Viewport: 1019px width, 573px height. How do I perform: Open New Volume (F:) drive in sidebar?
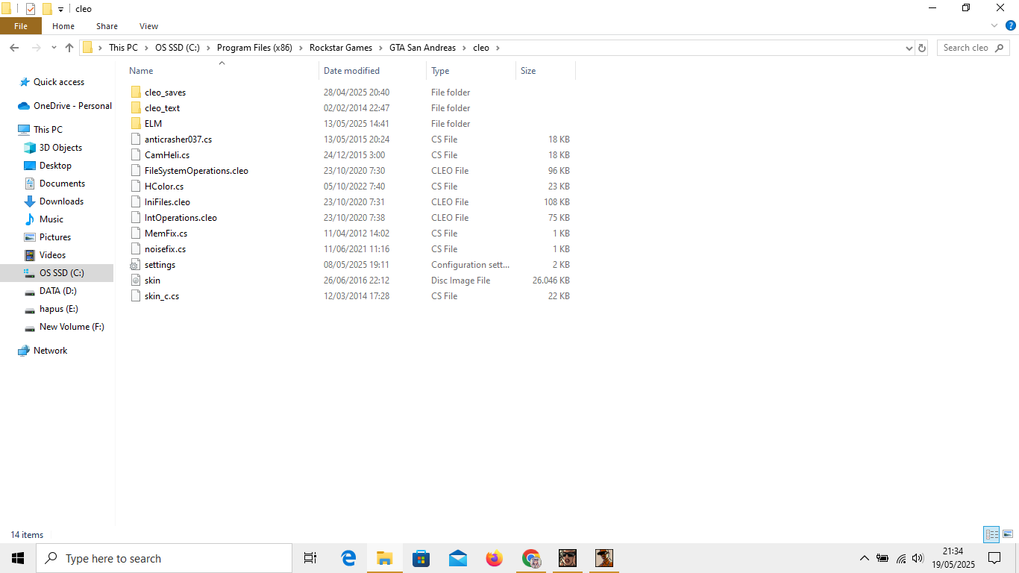point(72,327)
